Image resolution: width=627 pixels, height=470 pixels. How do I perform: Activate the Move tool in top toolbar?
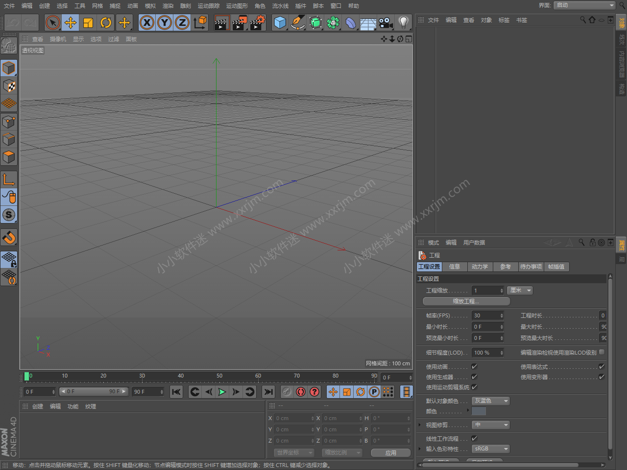coord(71,22)
